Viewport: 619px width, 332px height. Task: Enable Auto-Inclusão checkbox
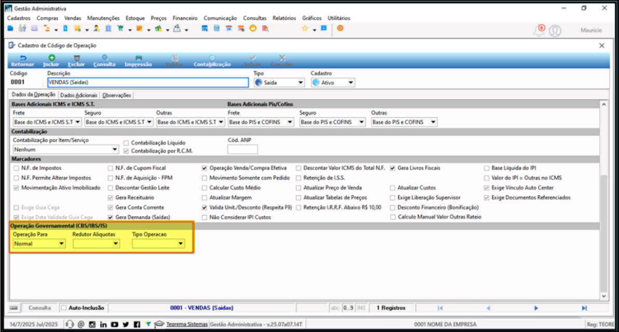pyautogui.click(x=63, y=308)
